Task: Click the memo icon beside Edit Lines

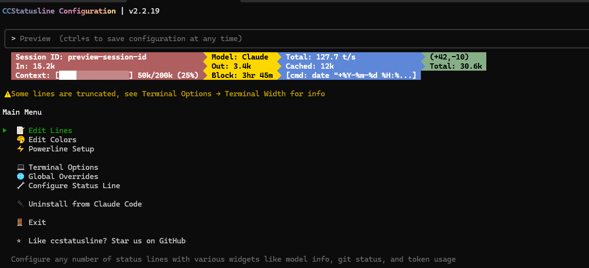Action: (20, 130)
